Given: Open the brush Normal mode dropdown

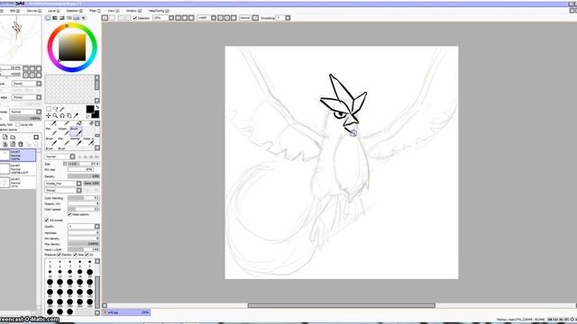Looking at the screenshot, I should point(60,157).
